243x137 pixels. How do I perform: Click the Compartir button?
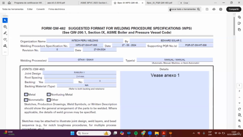(234, 9)
